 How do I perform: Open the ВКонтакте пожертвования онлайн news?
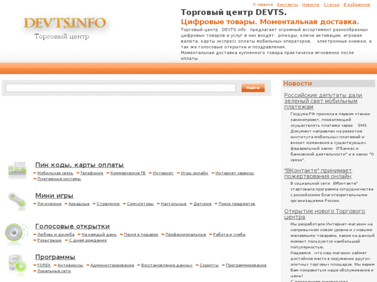pos(318,173)
